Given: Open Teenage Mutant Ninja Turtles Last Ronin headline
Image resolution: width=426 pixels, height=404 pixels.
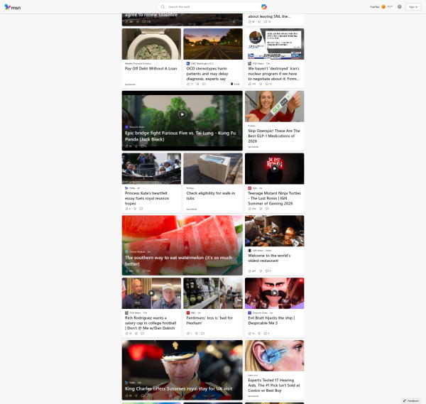Looking at the screenshot, I should click(x=274, y=198).
